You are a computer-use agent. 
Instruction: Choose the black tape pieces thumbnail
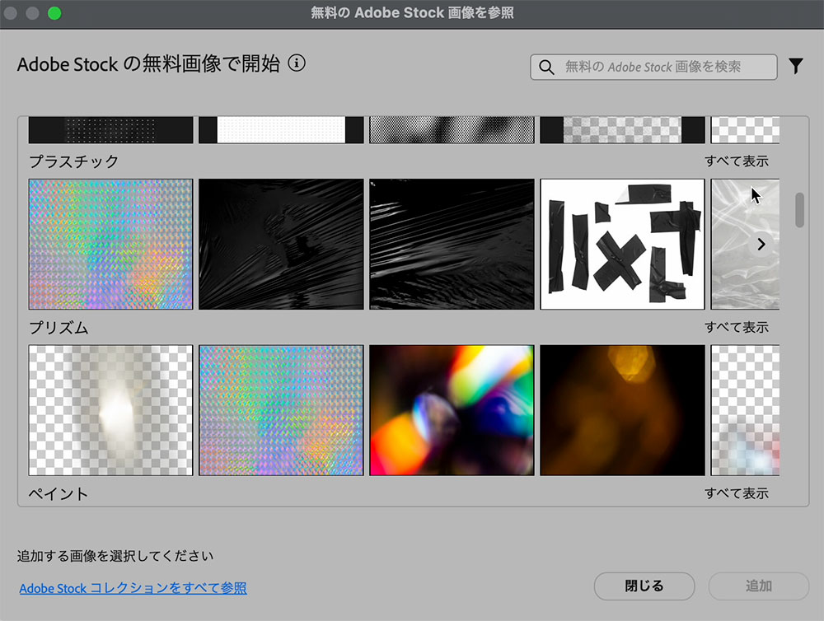[622, 245]
